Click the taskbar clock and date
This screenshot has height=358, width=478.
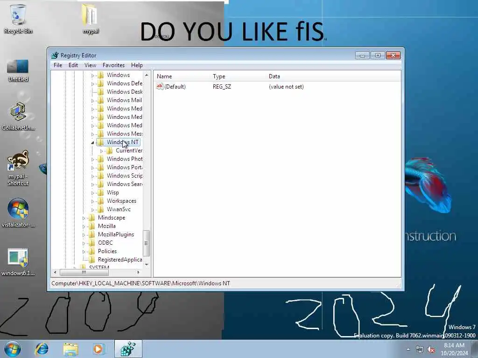tap(454, 349)
